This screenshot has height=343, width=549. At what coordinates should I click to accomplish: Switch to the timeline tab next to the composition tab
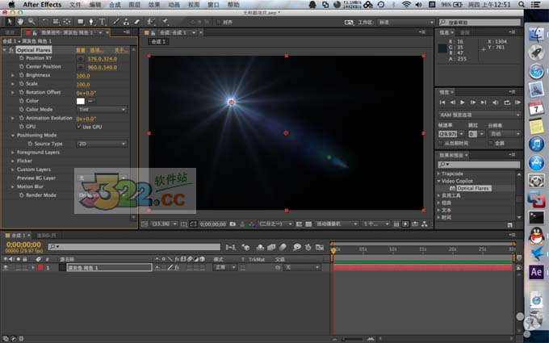tap(46, 235)
